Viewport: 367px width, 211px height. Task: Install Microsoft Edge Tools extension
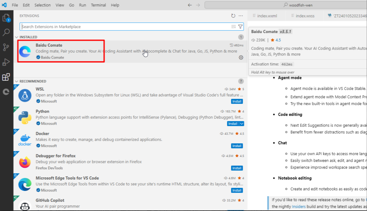[x=237, y=190]
